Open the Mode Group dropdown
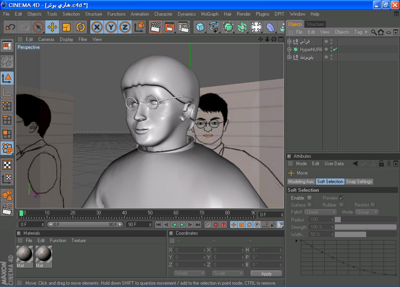 click(x=367, y=212)
